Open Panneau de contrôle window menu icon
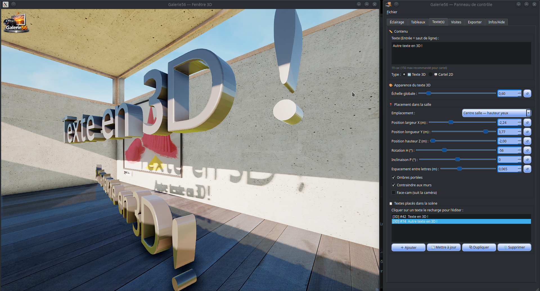 click(388, 5)
